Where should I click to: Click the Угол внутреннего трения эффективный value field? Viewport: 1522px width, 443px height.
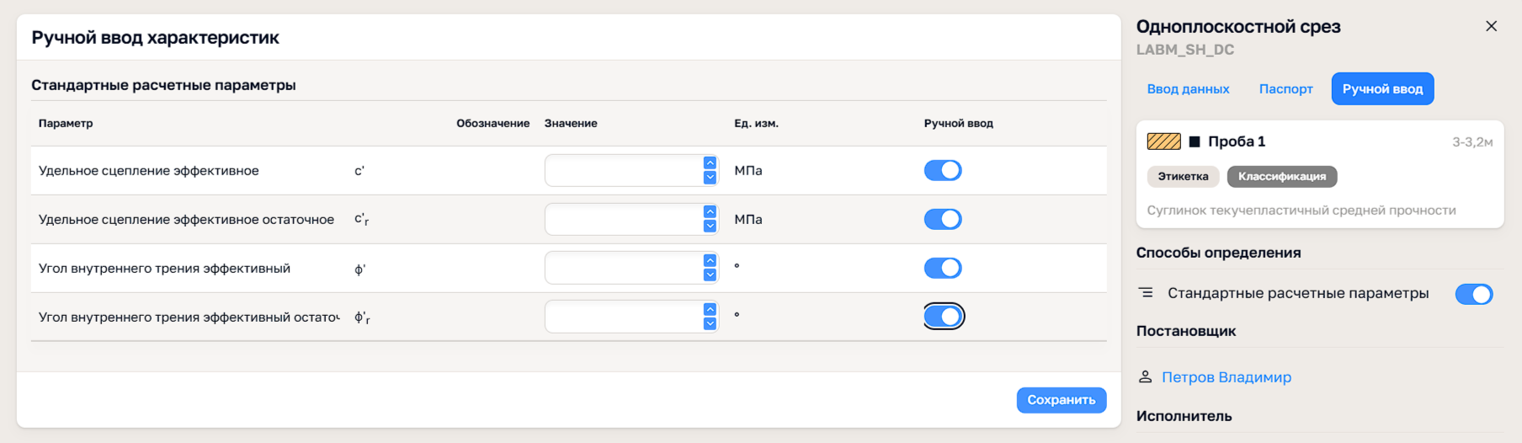(x=623, y=268)
